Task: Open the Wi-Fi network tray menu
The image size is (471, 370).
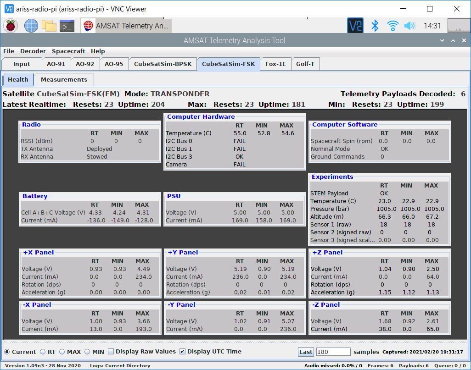Action: click(392, 26)
